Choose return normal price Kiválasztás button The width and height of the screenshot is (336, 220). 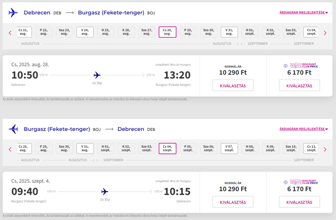click(x=233, y=202)
